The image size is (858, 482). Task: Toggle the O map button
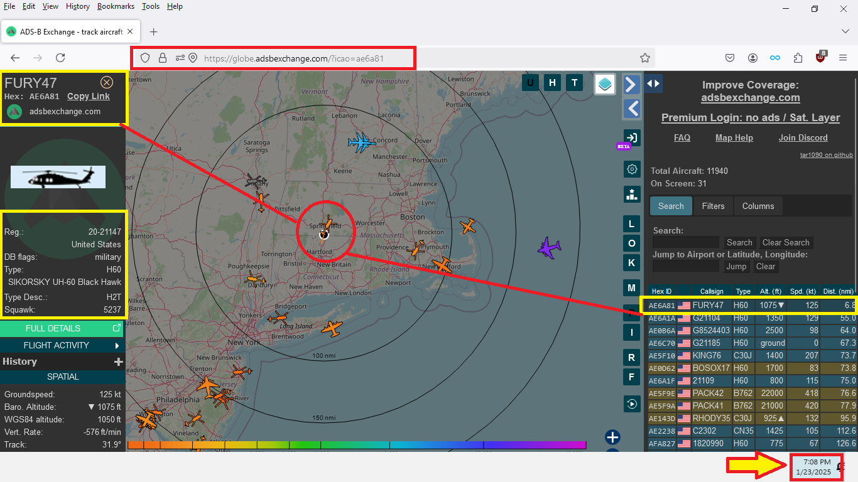(x=631, y=243)
